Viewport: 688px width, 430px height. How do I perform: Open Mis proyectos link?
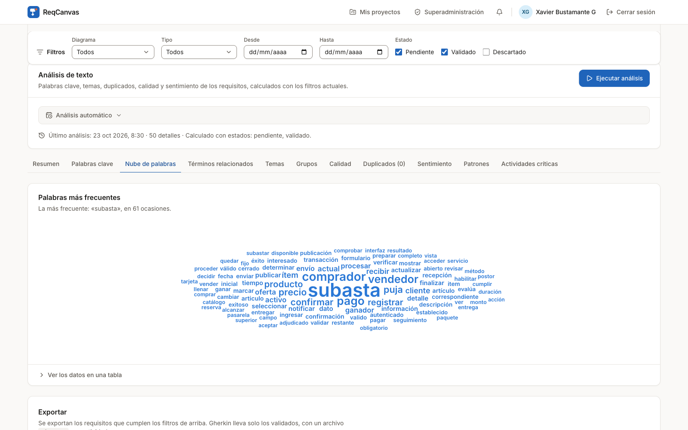(x=375, y=12)
